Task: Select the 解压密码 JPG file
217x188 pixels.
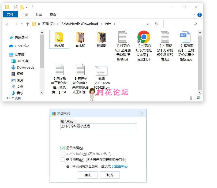Action: (186, 46)
